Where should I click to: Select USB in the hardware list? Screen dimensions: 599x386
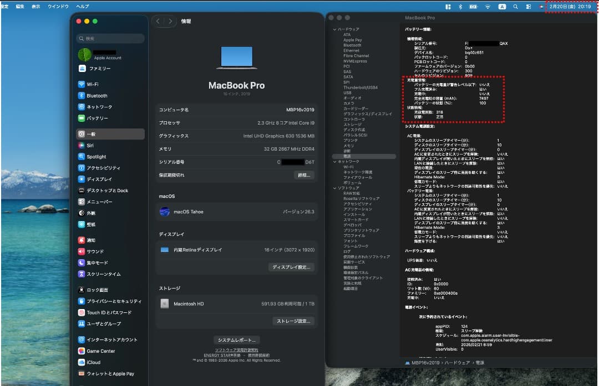tap(347, 92)
